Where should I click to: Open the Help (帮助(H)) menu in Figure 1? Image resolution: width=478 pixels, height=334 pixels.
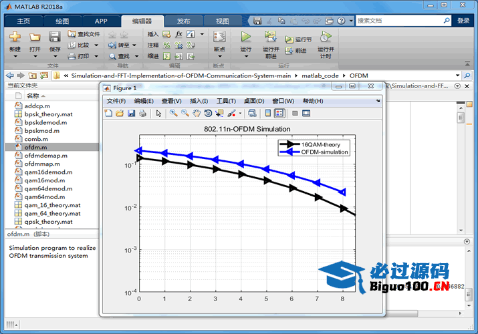click(313, 101)
